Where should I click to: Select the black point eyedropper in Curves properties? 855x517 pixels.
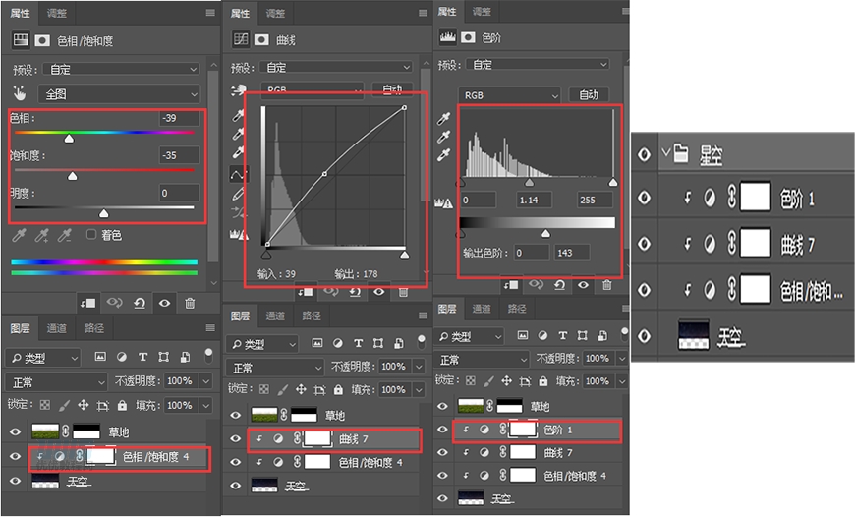click(x=238, y=115)
